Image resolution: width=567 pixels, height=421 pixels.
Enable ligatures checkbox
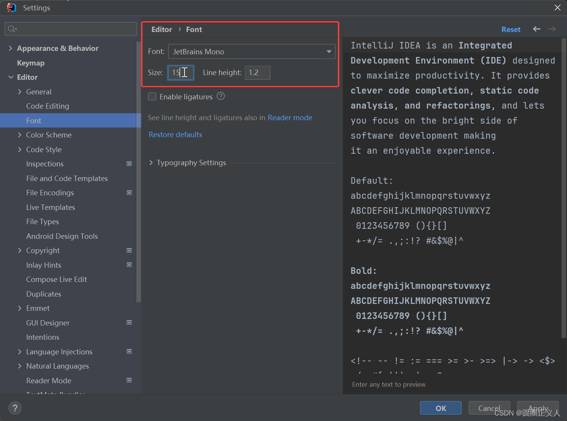[152, 97]
